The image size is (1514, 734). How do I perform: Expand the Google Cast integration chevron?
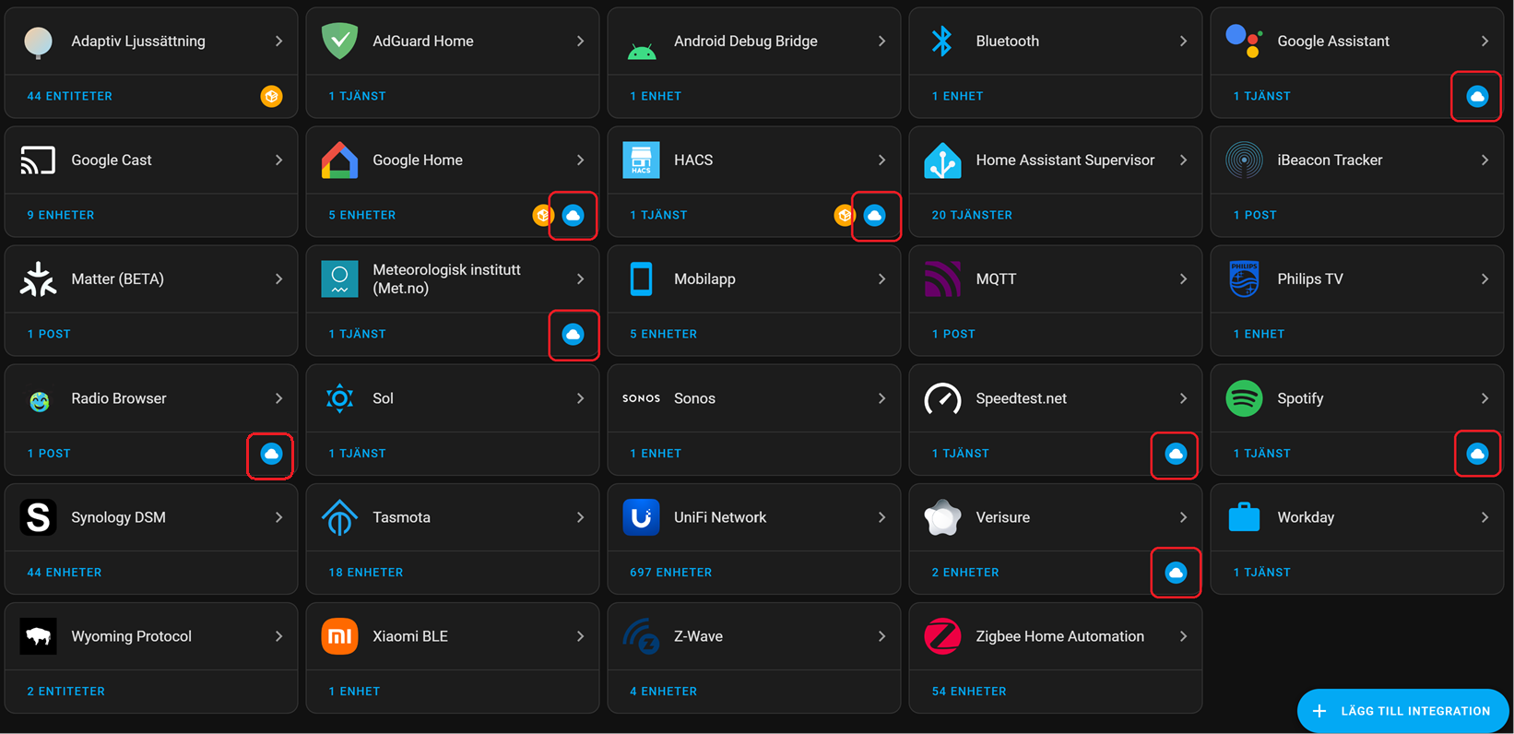pyautogui.click(x=278, y=160)
